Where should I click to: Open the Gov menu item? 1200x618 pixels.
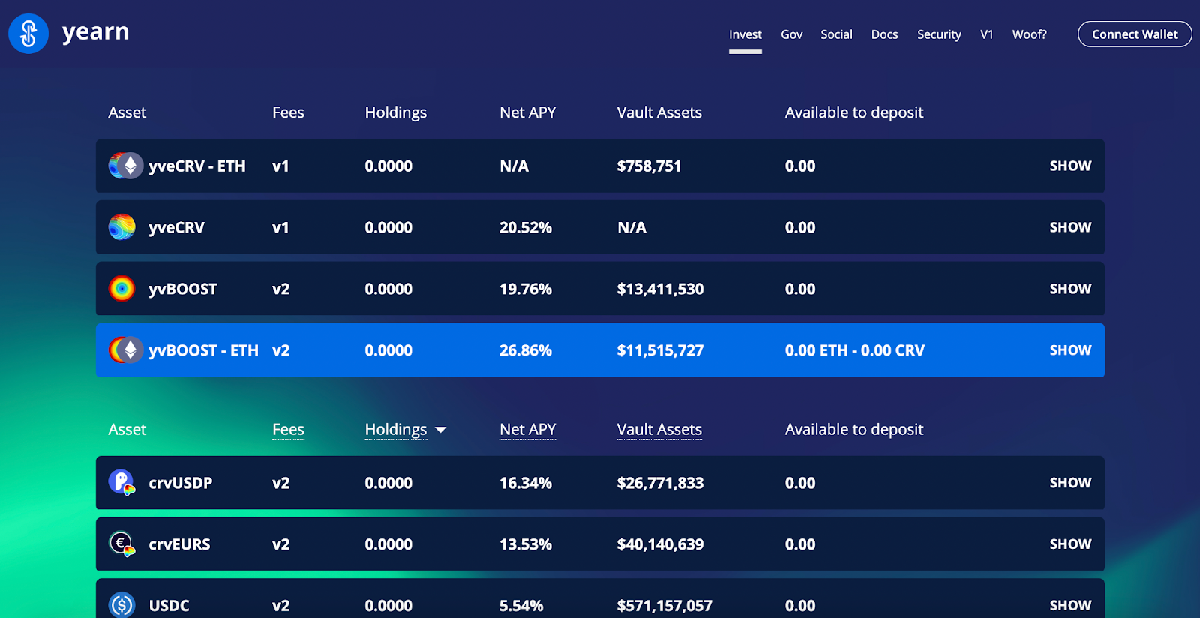tap(791, 34)
